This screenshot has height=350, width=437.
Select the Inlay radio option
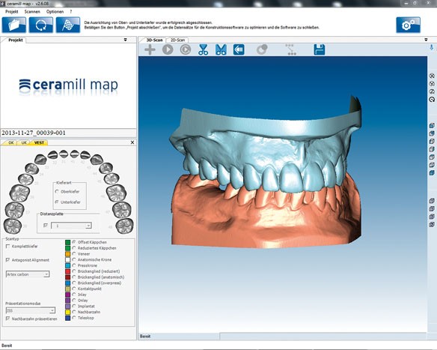74,295
